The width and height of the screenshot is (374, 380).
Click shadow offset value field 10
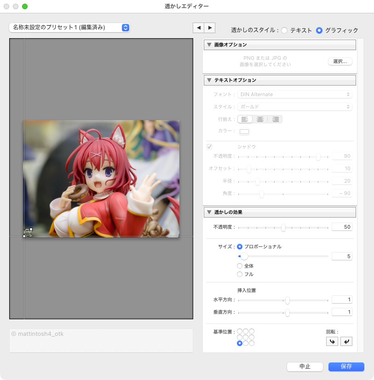coord(342,168)
